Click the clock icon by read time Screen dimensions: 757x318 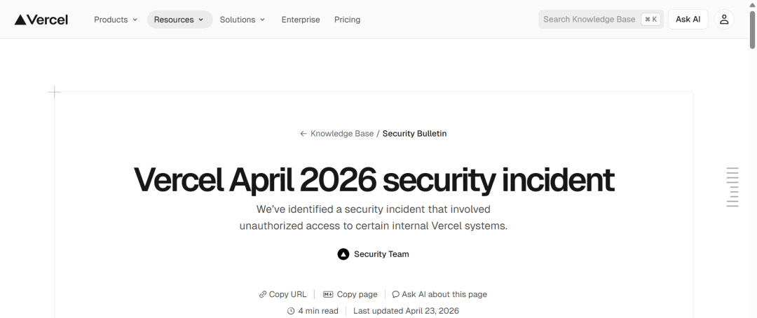291,311
